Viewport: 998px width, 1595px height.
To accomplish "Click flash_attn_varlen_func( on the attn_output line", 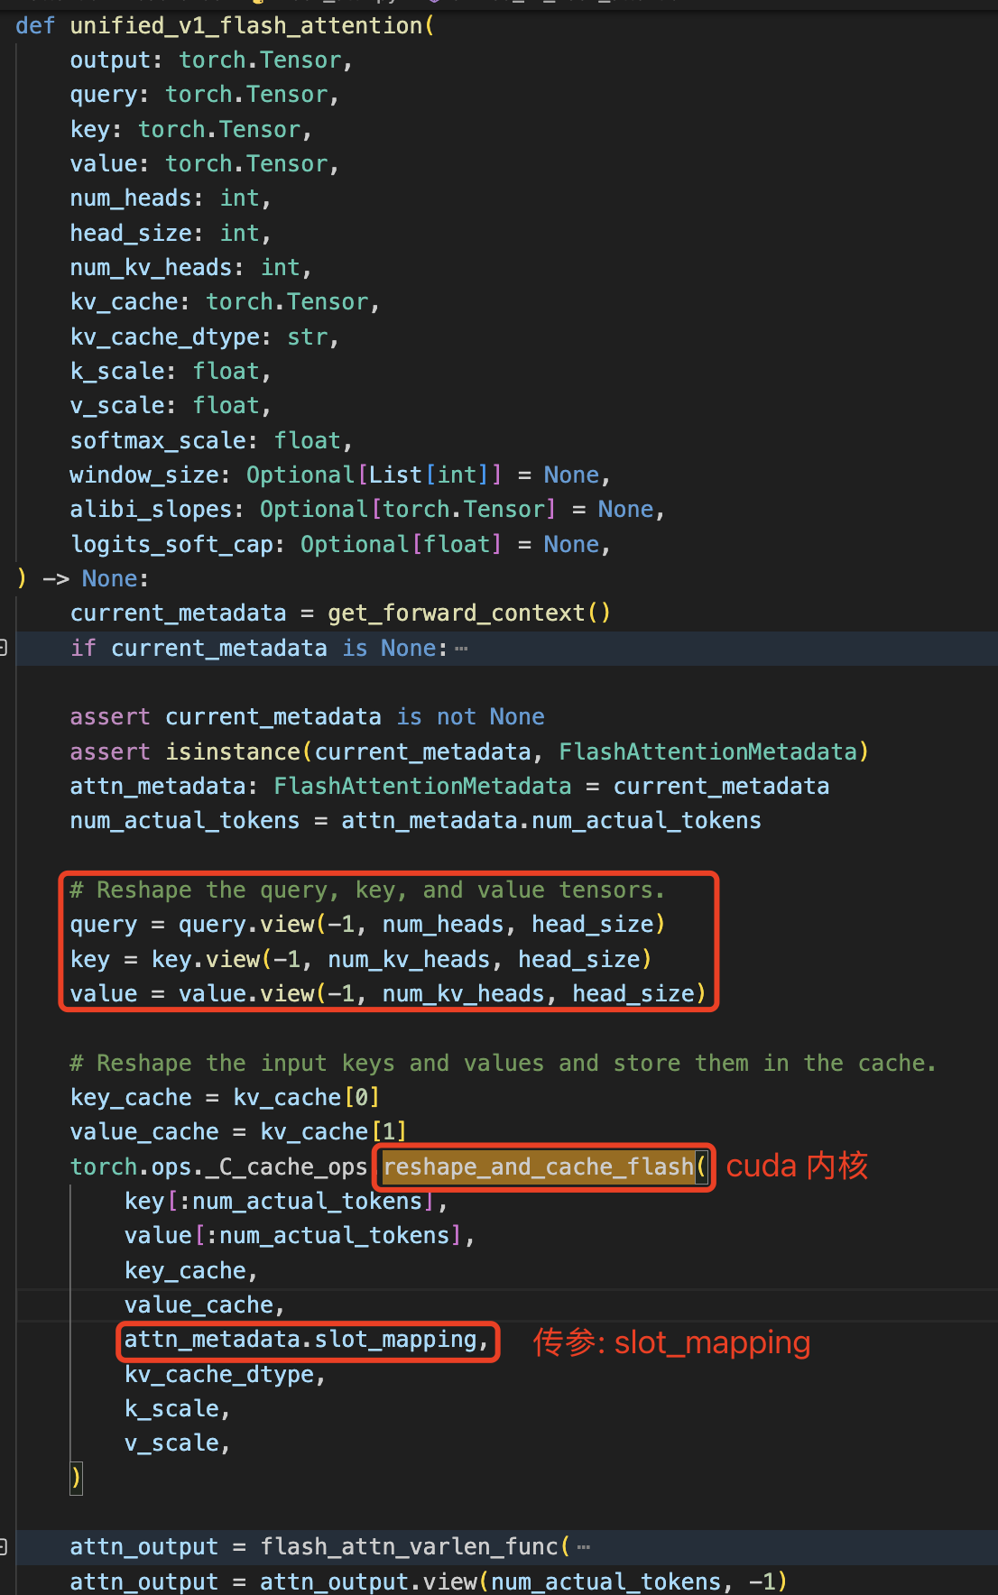I will tap(415, 1547).
